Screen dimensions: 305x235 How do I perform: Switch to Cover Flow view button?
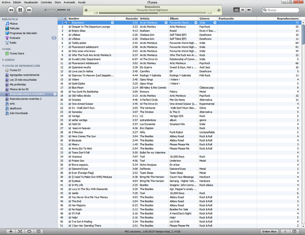click(249, 10)
